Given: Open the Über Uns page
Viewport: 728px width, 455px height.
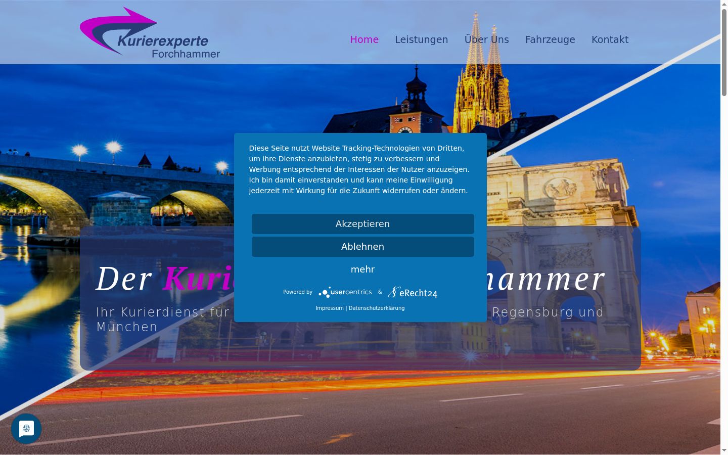Looking at the screenshot, I should tap(487, 39).
